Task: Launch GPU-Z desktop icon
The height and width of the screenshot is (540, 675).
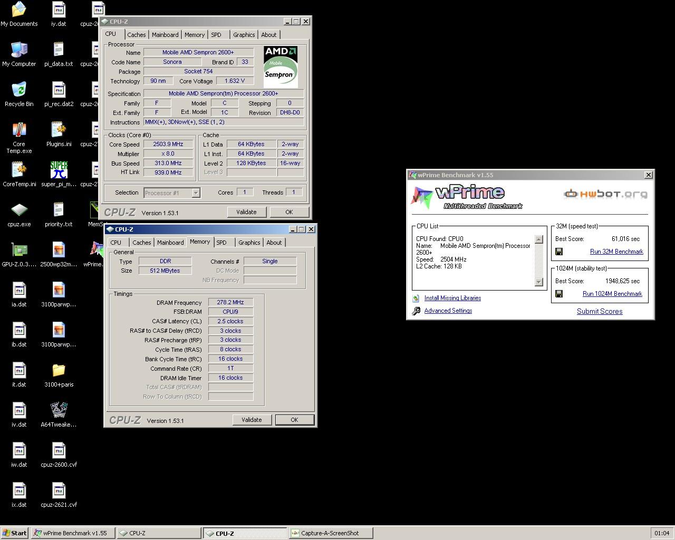Action: pos(19,254)
